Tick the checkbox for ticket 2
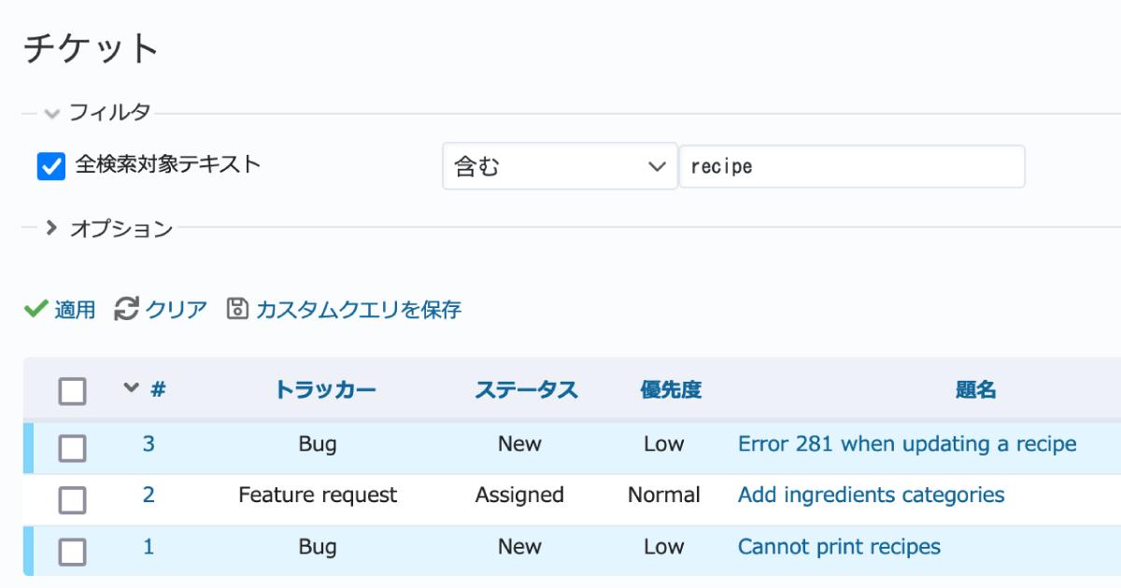Screen dimensions: 1121x588 72,500
